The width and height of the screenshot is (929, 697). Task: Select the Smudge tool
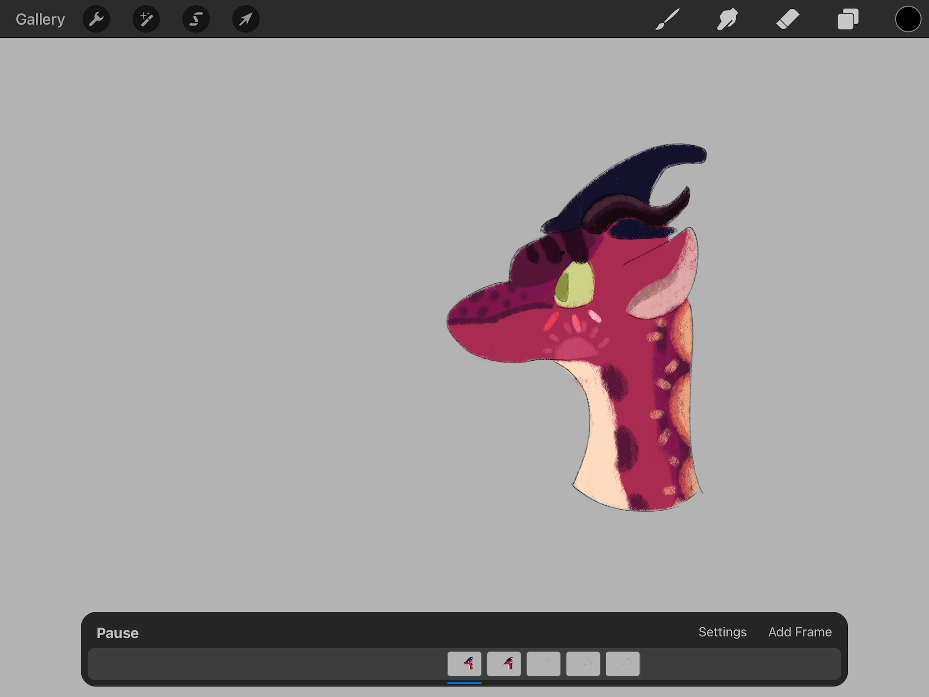[x=728, y=19]
